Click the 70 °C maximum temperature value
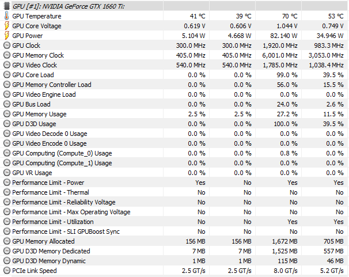The height and width of the screenshot is (277, 349). [290, 16]
